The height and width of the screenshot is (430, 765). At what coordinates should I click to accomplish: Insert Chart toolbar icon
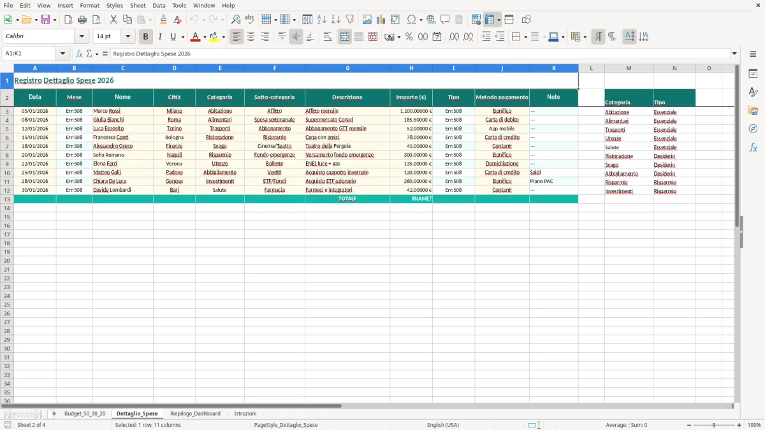point(381,20)
